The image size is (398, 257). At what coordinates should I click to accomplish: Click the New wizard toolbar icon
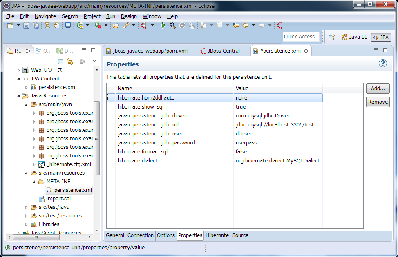10,25
